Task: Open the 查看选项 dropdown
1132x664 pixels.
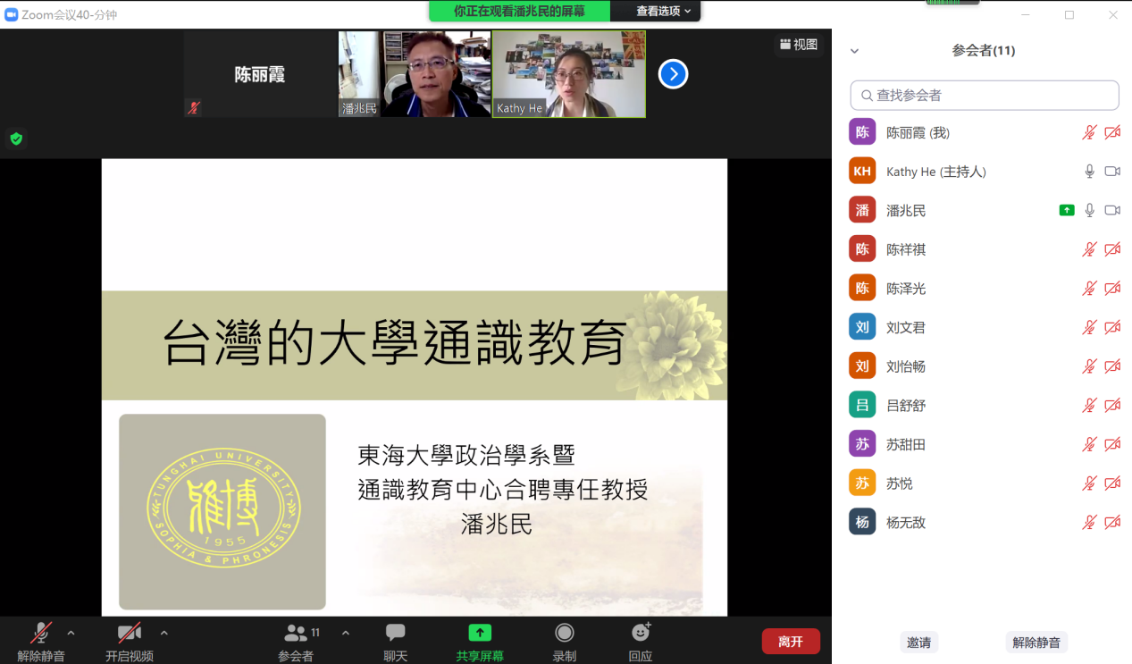Action: [x=663, y=11]
